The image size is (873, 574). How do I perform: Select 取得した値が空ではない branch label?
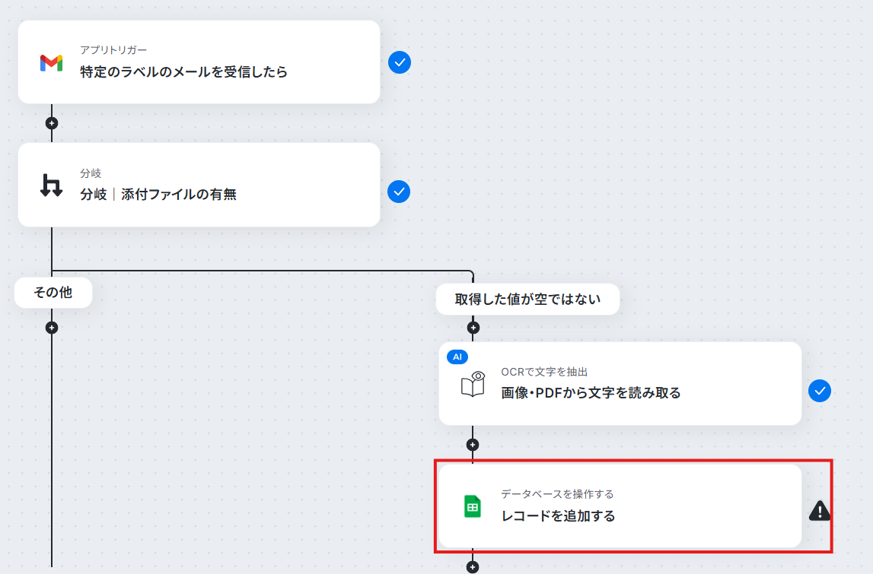point(527,300)
